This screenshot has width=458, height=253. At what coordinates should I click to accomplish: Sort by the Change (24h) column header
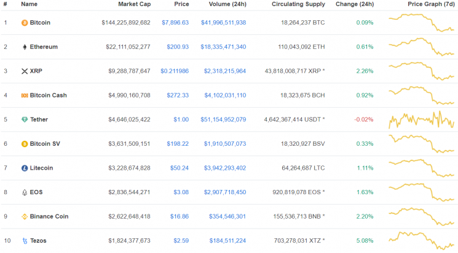click(x=355, y=4)
